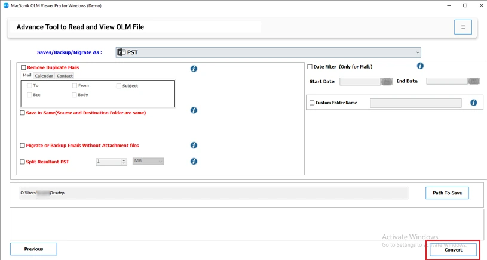Click the Convert button

tap(453, 250)
